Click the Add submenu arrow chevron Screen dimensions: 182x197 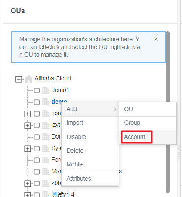pyautogui.click(x=115, y=109)
